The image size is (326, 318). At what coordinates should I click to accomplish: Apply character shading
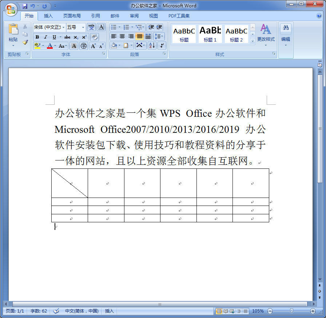tap(74, 46)
